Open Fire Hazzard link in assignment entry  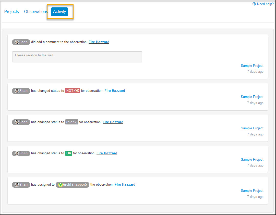[125, 185]
